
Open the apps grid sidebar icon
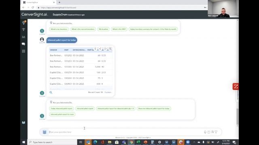click(23, 51)
